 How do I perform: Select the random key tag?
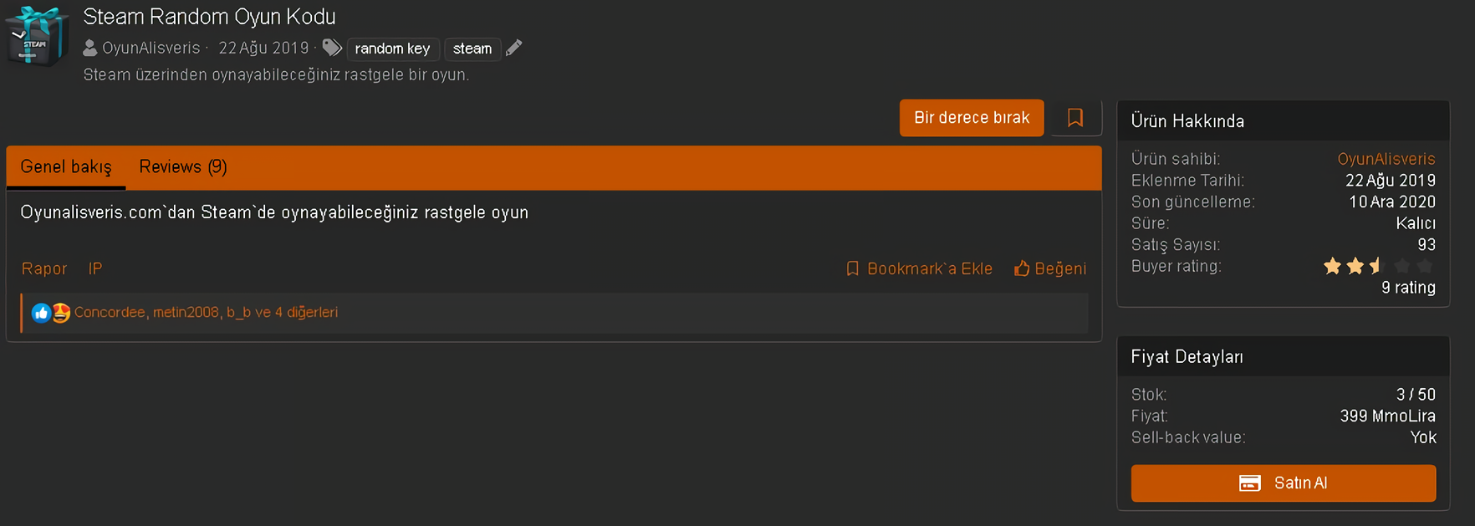[x=392, y=49]
